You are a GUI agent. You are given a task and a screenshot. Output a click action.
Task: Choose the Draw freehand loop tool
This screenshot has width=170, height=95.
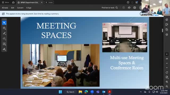coord(4,39)
